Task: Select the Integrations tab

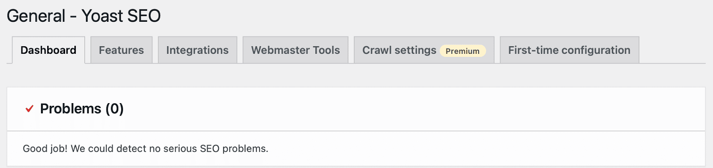Action: (197, 50)
